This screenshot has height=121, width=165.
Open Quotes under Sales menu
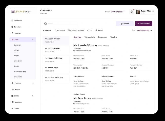16,50
